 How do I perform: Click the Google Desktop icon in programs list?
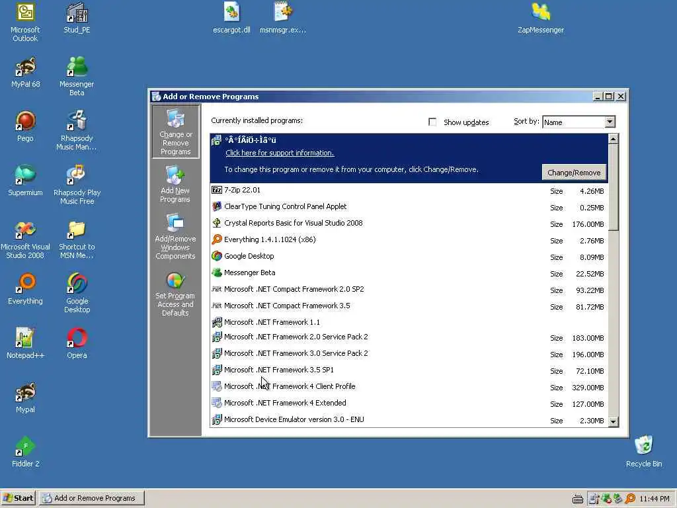coord(217,256)
